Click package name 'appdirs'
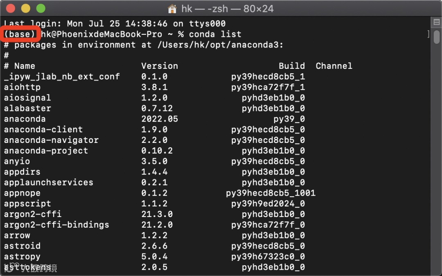The width and height of the screenshot is (442, 276). point(22,172)
